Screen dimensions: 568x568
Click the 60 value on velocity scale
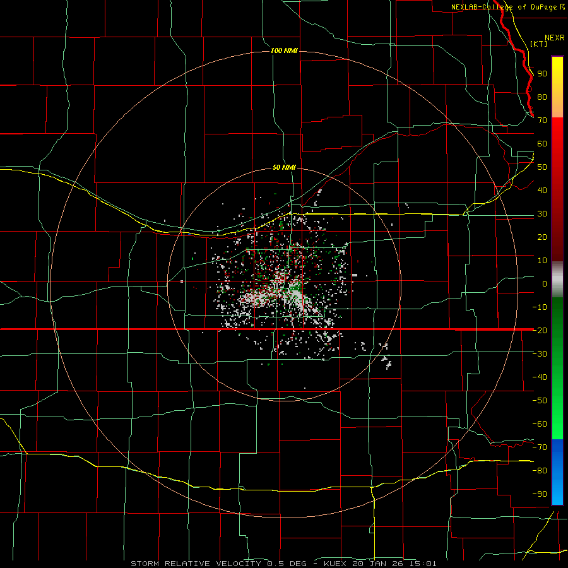(542, 144)
